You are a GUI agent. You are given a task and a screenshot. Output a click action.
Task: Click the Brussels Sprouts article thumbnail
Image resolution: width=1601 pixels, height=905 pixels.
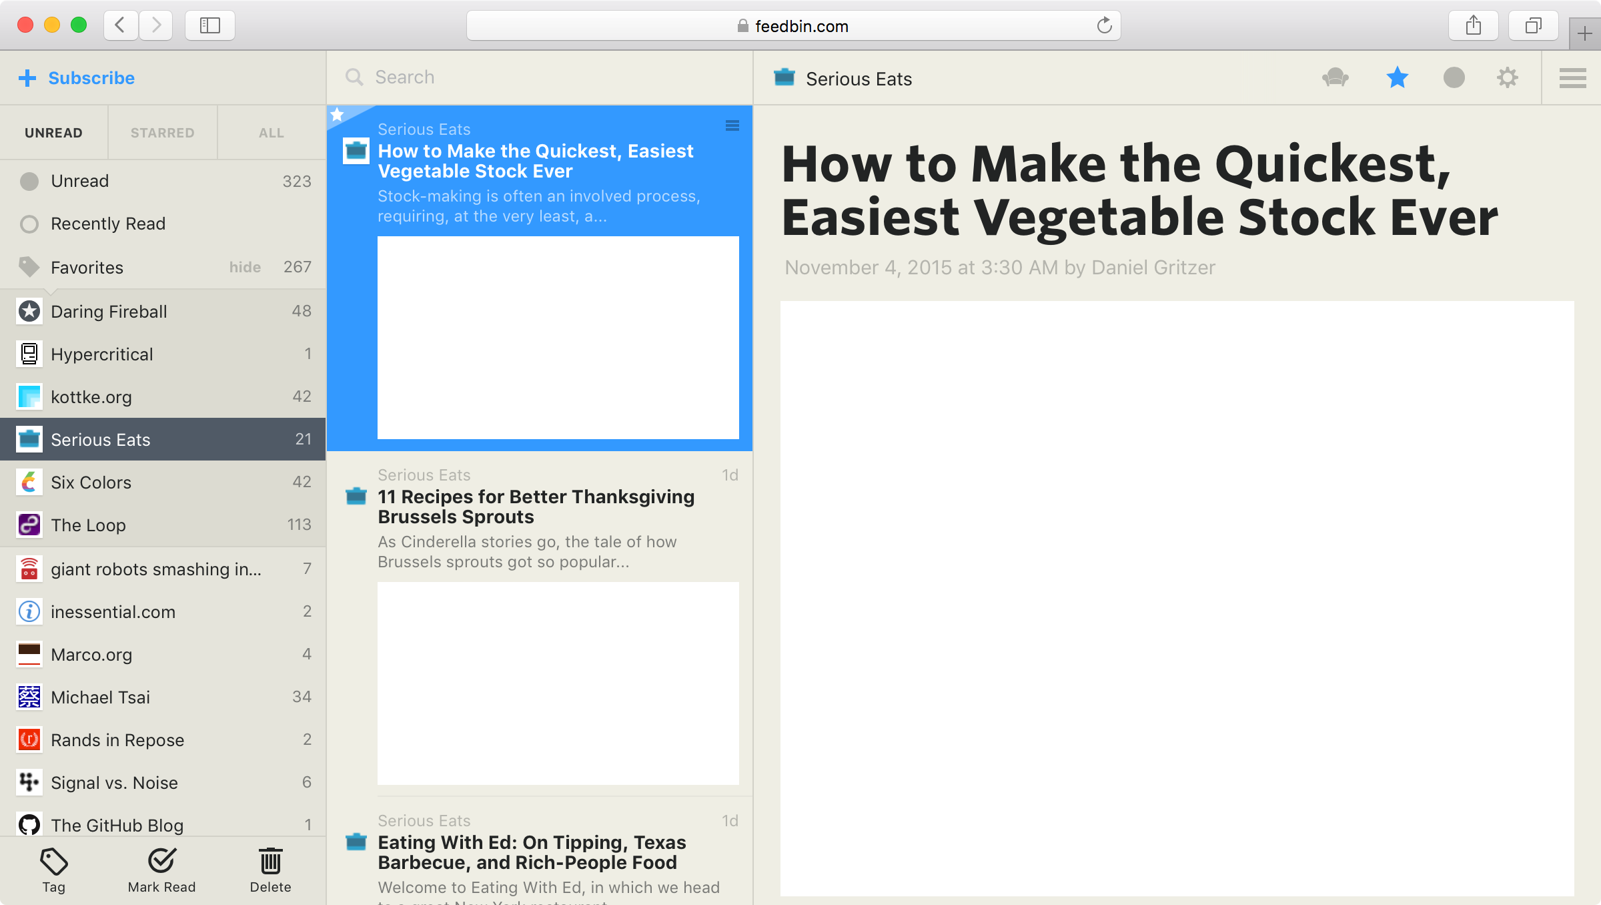(558, 683)
